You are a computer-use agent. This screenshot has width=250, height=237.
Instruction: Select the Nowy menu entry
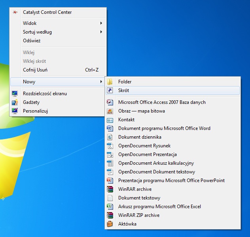click(x=58, y=82)
